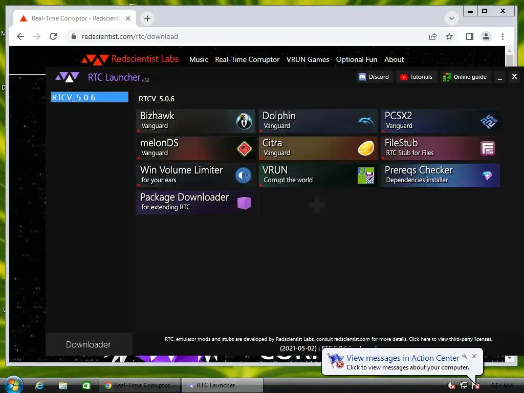This screenshot has height=393, width=524.
Task: Click the wrench options icon in notification
Action: coord(465,356)
